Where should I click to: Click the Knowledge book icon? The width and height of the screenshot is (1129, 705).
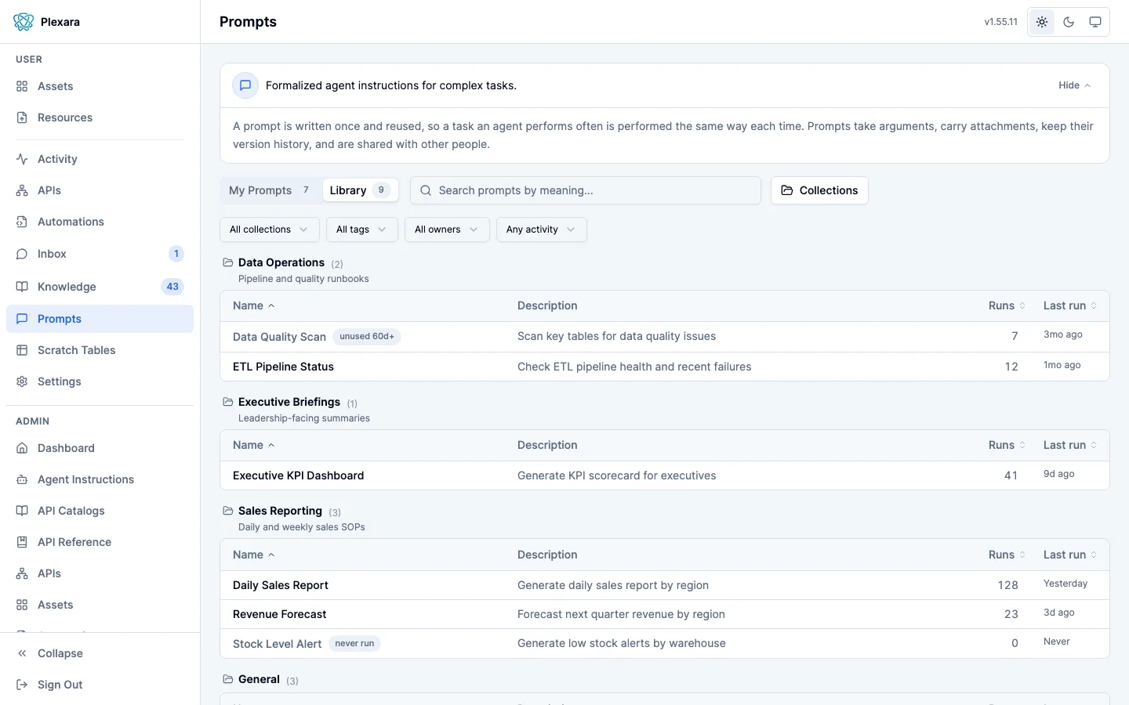22,287
